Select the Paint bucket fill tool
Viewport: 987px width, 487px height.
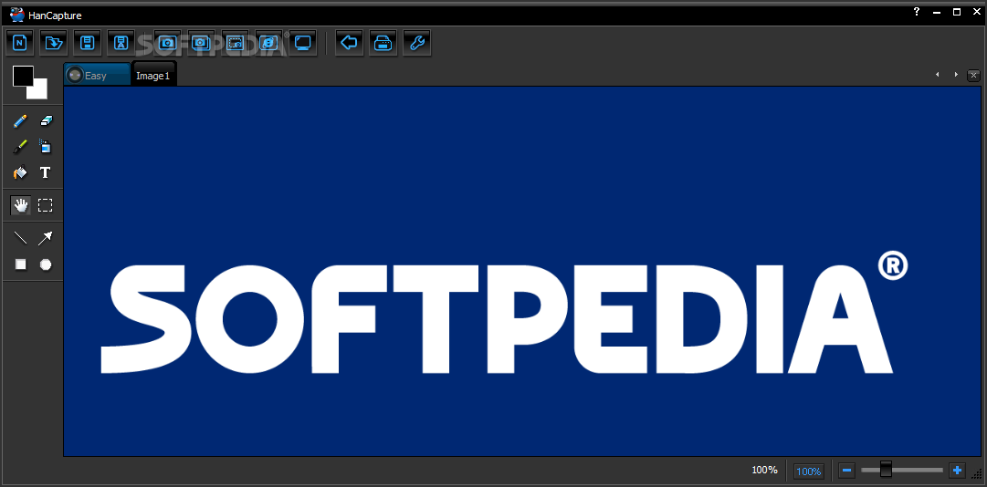click(21, 172)
